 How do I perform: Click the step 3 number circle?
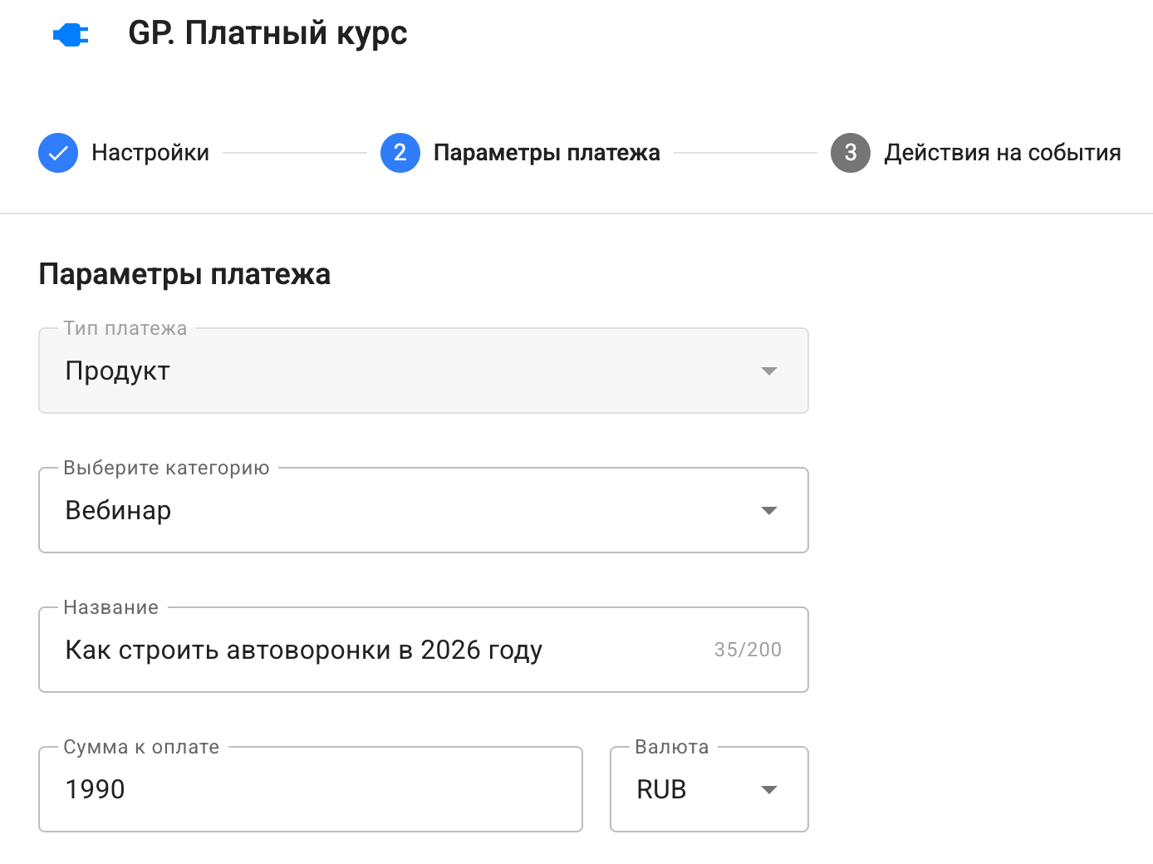coord(851,153)
